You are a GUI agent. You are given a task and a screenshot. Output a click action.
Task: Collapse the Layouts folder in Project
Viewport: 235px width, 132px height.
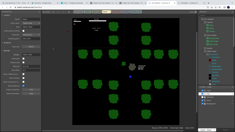pyautogui.click(x=202, y=22)
